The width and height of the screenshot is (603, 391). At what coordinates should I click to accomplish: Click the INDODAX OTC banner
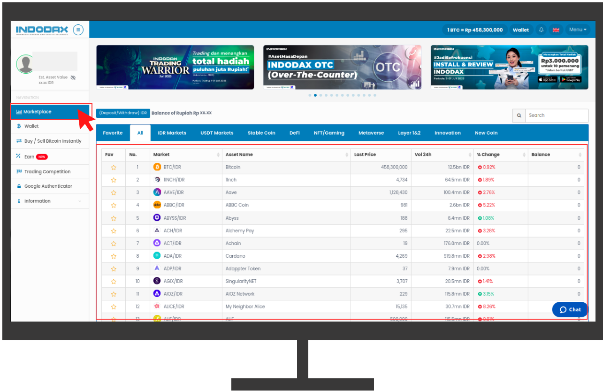pos(343,67)
